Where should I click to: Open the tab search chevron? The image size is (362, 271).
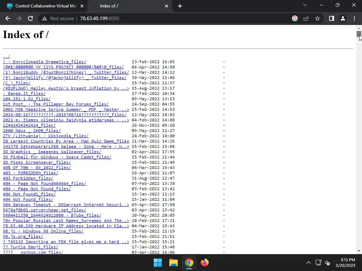pos(305,5)
